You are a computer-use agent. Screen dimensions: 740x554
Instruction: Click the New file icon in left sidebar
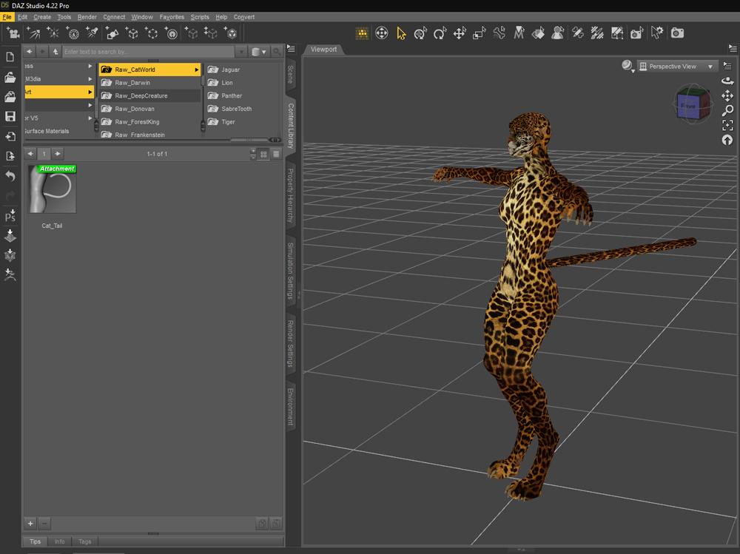coord(10,57)
